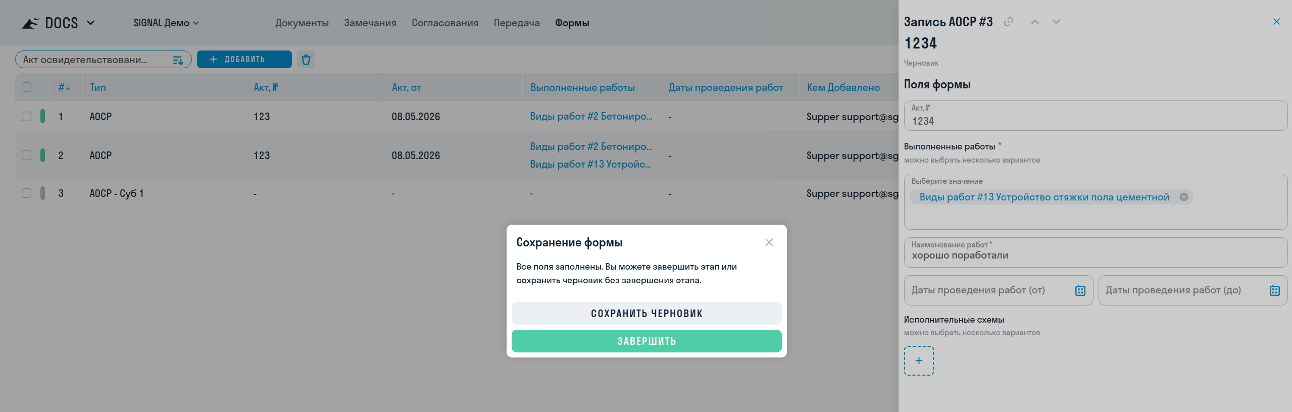Close the Сохранение формы dialog
Image resolution: width=1292 pixels, height=412 pixels.
pyautogui.click(x=769, y=242)
